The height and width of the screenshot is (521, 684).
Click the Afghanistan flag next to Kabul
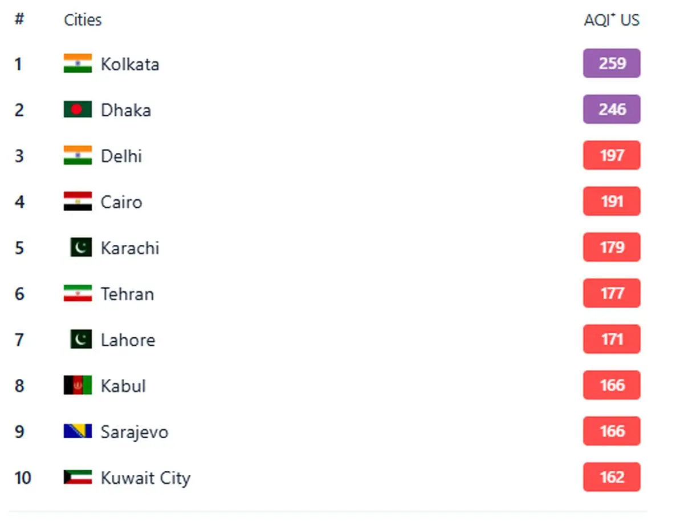(78, 385)
